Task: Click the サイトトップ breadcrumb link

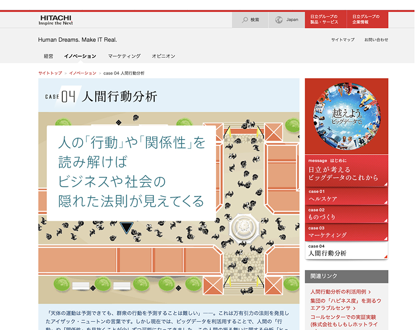Action: [50, 73]
